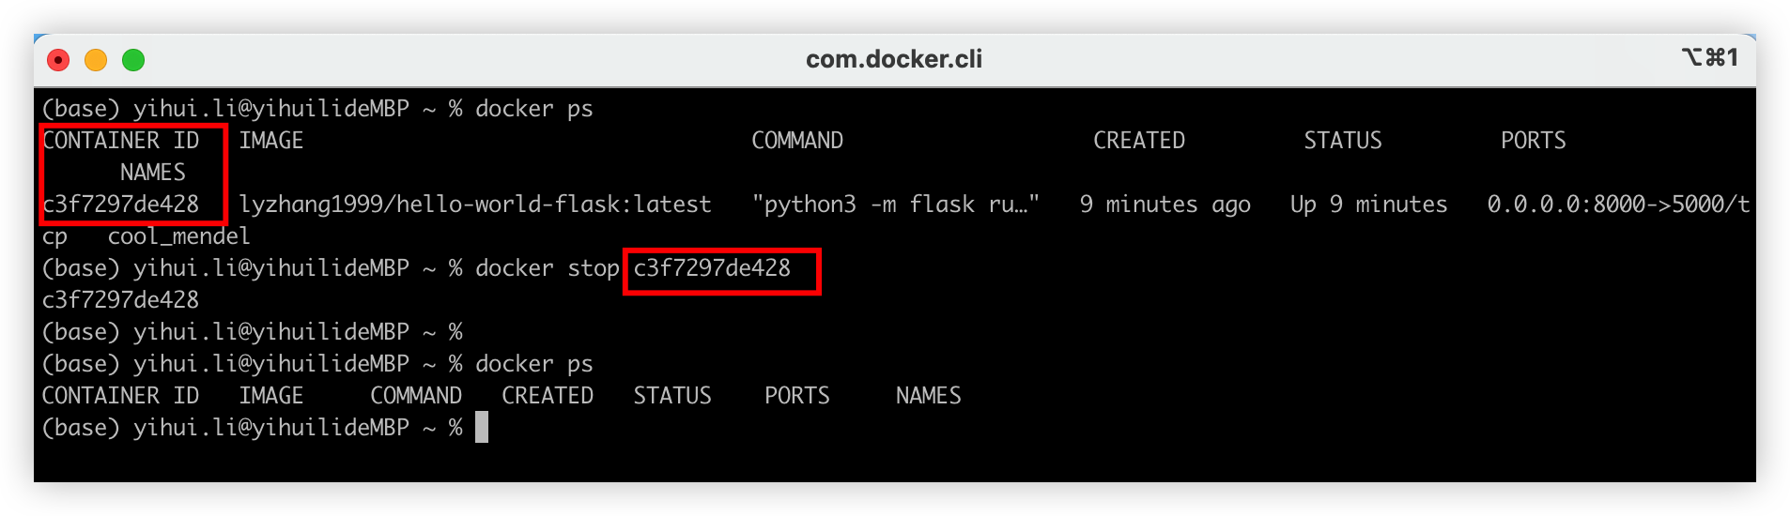The image size is (1790, 516).
Task: Click the CREATED header above "9 minutes ago"
Action: click(x=1138, y=141)
